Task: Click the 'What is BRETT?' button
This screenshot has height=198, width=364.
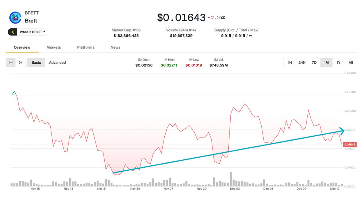Action: click(27, 32)
